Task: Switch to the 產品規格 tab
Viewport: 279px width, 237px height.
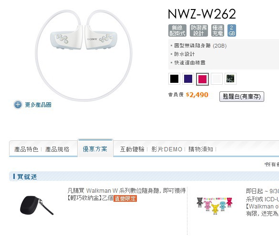Action: coord(57,149)
